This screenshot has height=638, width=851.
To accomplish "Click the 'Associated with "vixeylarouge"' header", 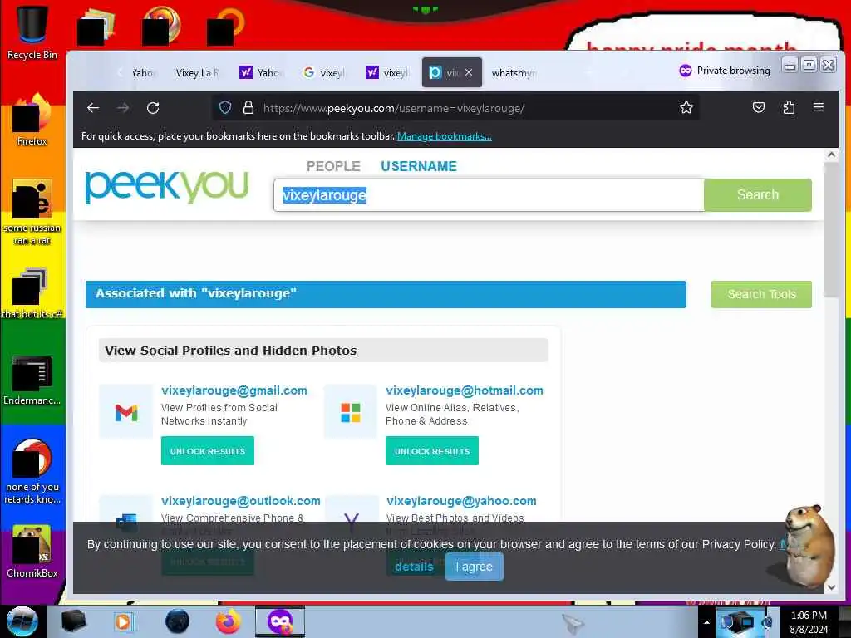I will 386,294.
